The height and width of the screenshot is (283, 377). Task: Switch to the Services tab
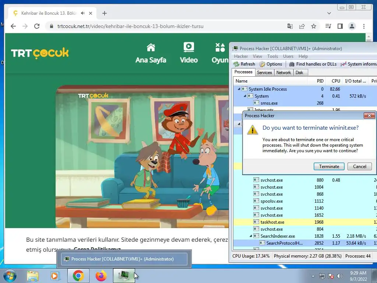[264, 73]
